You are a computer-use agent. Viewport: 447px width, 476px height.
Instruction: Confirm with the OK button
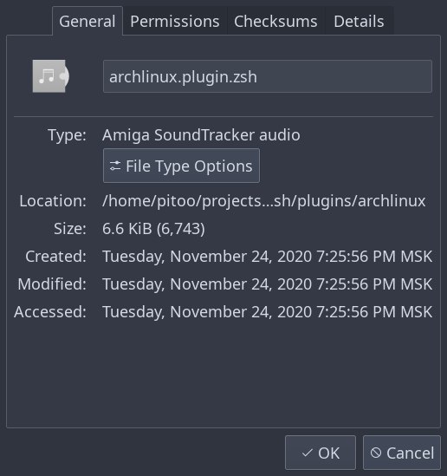click(x=321, y=453)
